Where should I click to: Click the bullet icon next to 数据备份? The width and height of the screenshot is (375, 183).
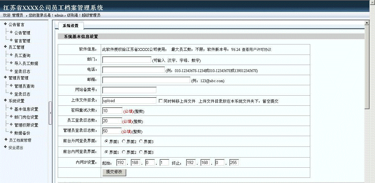tap(11, 132)
